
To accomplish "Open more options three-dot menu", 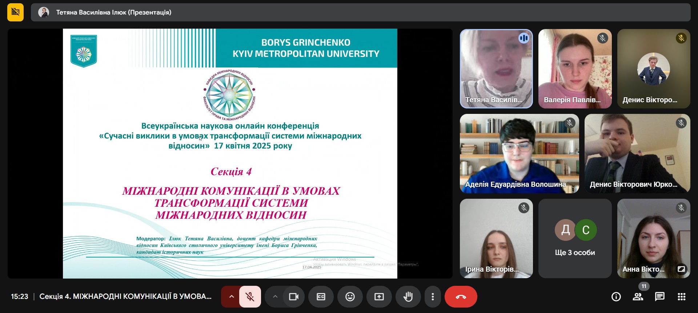I will tap(432, 297).
